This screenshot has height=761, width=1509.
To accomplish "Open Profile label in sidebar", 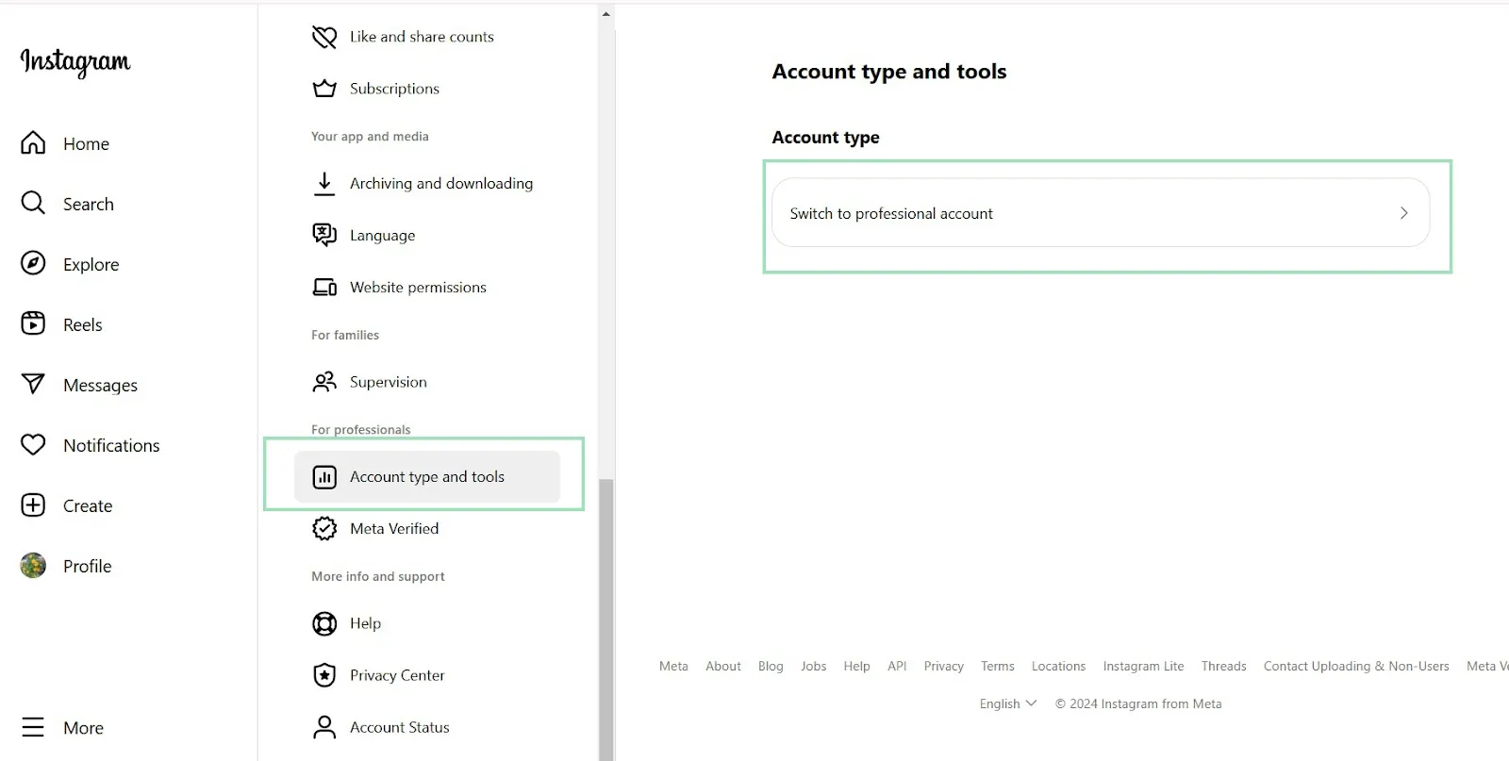I will click(88, 567).
